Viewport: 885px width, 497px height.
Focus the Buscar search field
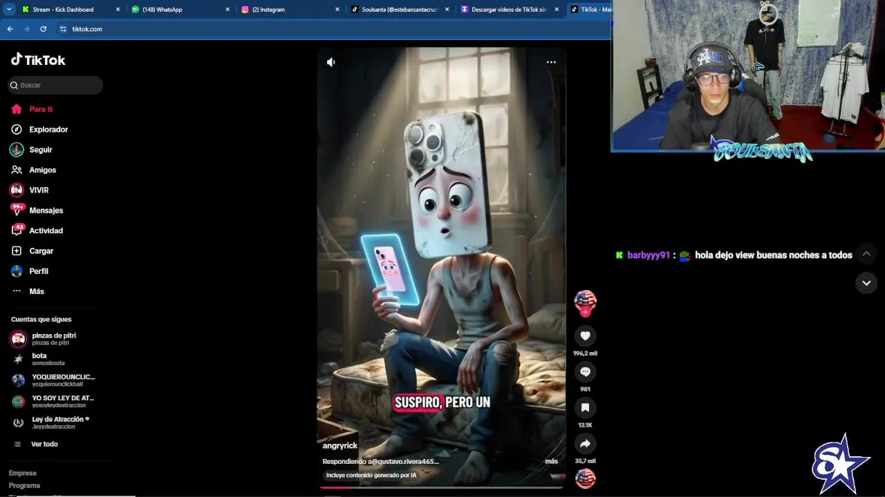pyautogui.click(x=55, y=85)
